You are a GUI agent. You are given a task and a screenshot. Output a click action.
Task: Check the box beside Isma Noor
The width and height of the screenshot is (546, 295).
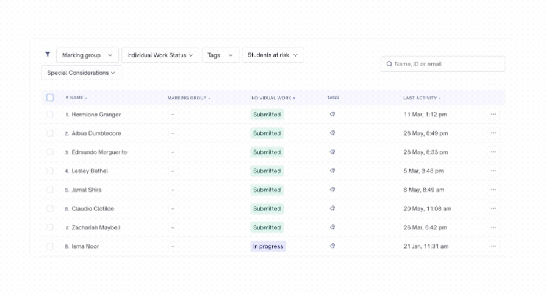tap(50, 246)
